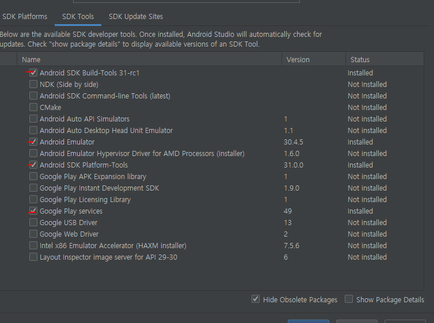Screen dimensions: 434x323
Task: Select 'Google Play Instant Development SDK' name
Action: pos(99,188)
